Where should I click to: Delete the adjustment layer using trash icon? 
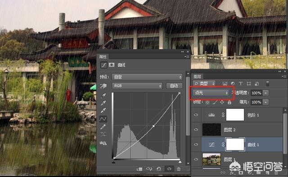(x=179, y=169)
